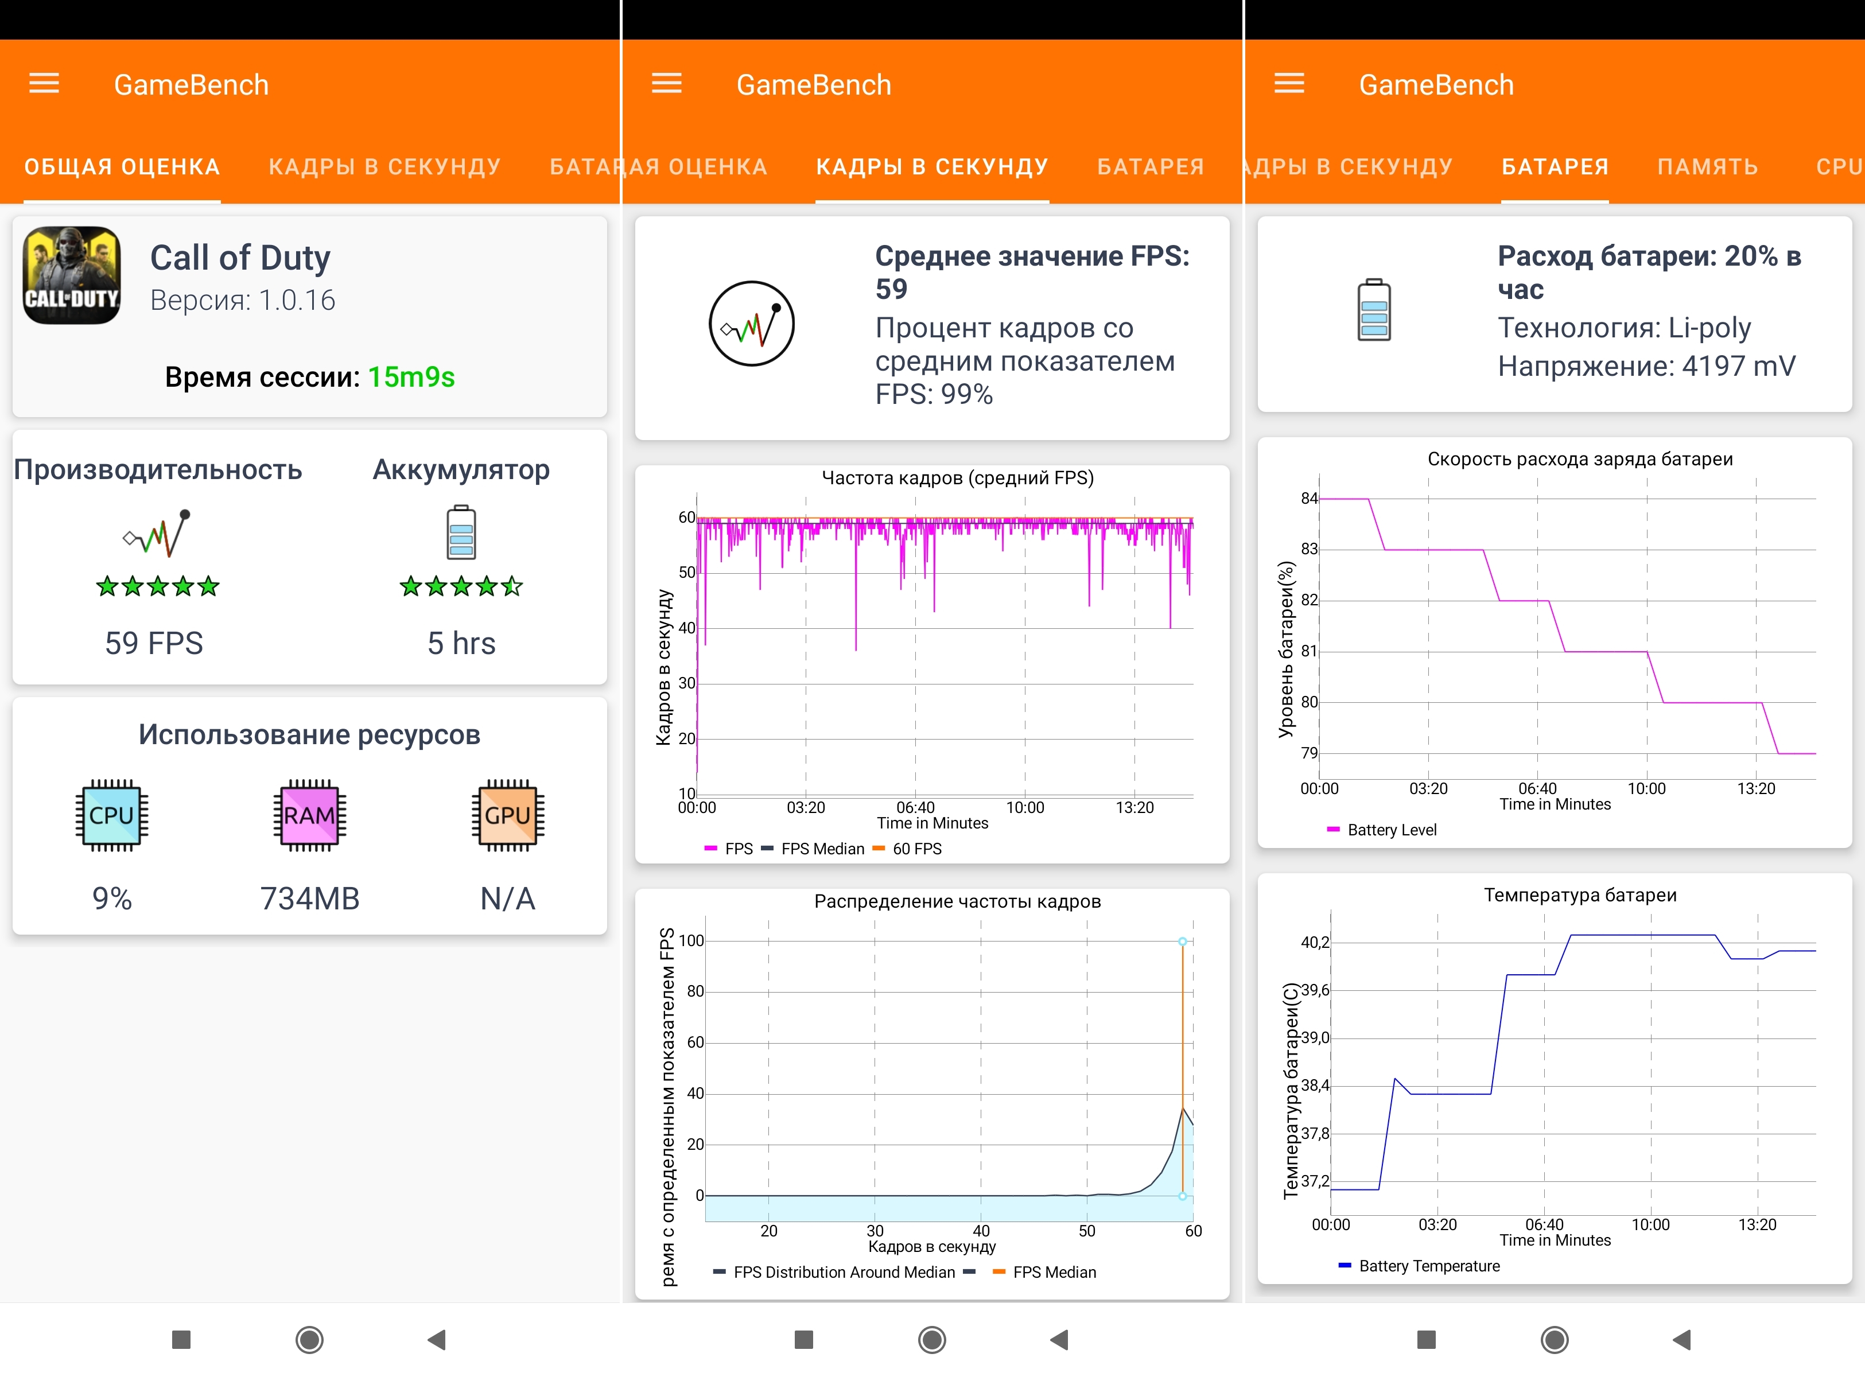Open hamburger menu in left GameBench panel
The height and width of the screenshot is (1377, 1865).
coord(44,83)
